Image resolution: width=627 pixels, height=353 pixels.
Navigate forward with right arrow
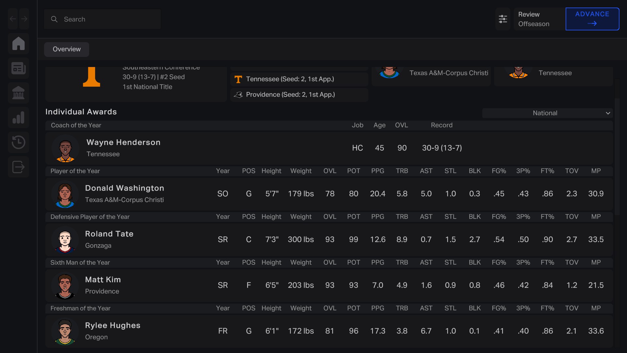point(24,19)
